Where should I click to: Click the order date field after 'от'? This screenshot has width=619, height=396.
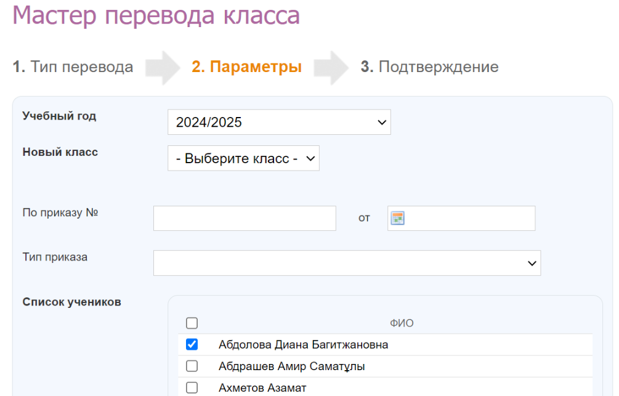468,218
